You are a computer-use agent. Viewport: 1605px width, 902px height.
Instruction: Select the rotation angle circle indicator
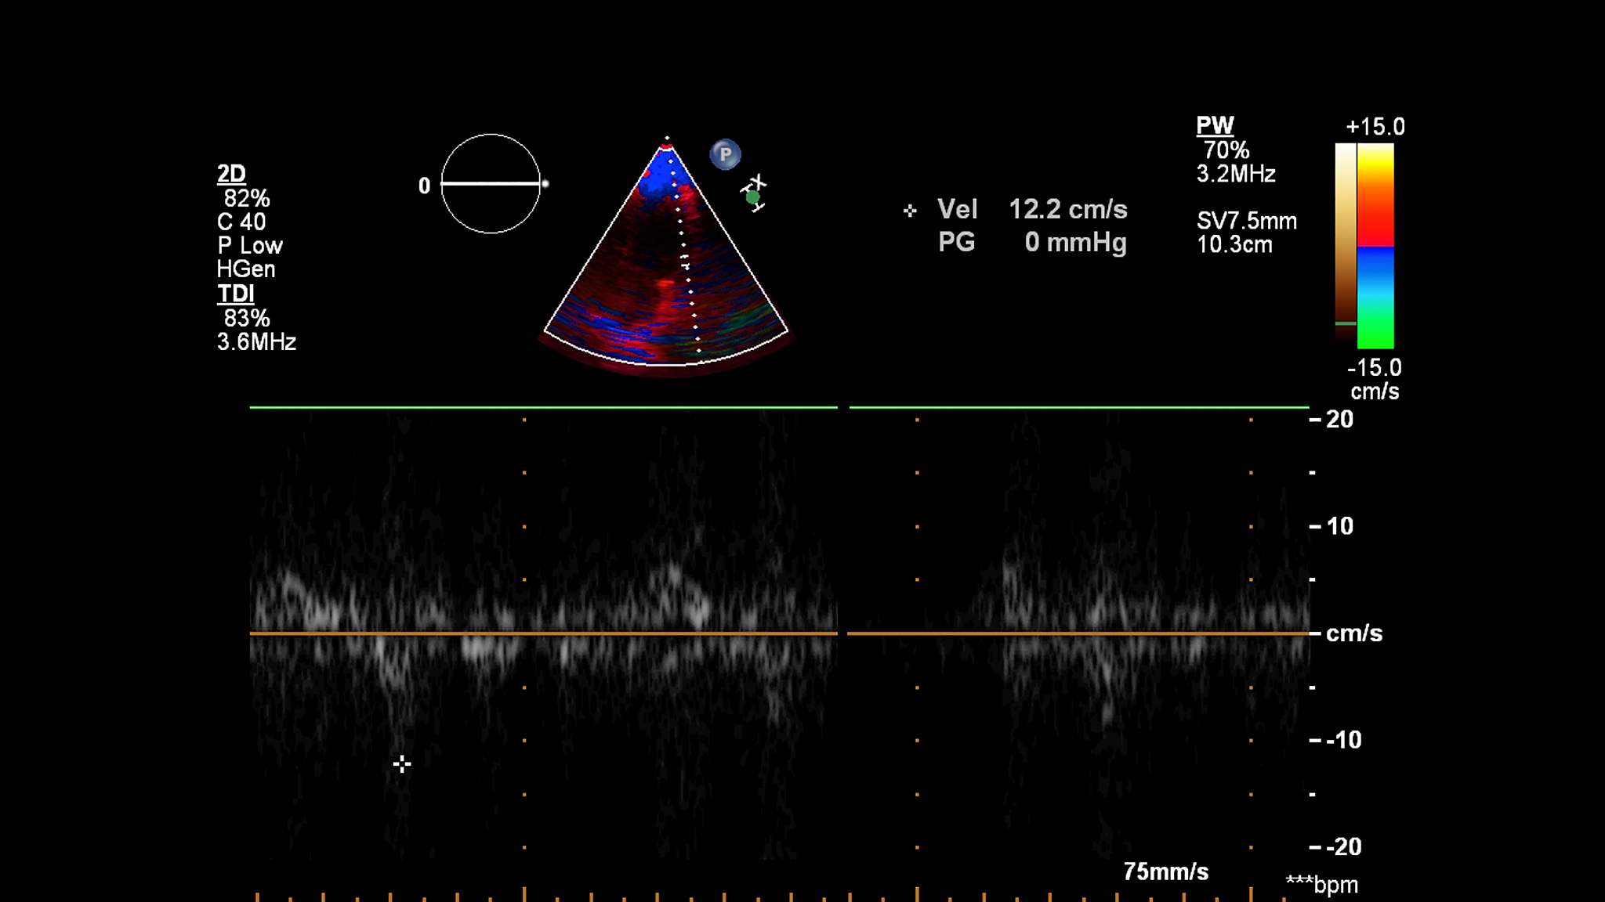coord(491,184)
